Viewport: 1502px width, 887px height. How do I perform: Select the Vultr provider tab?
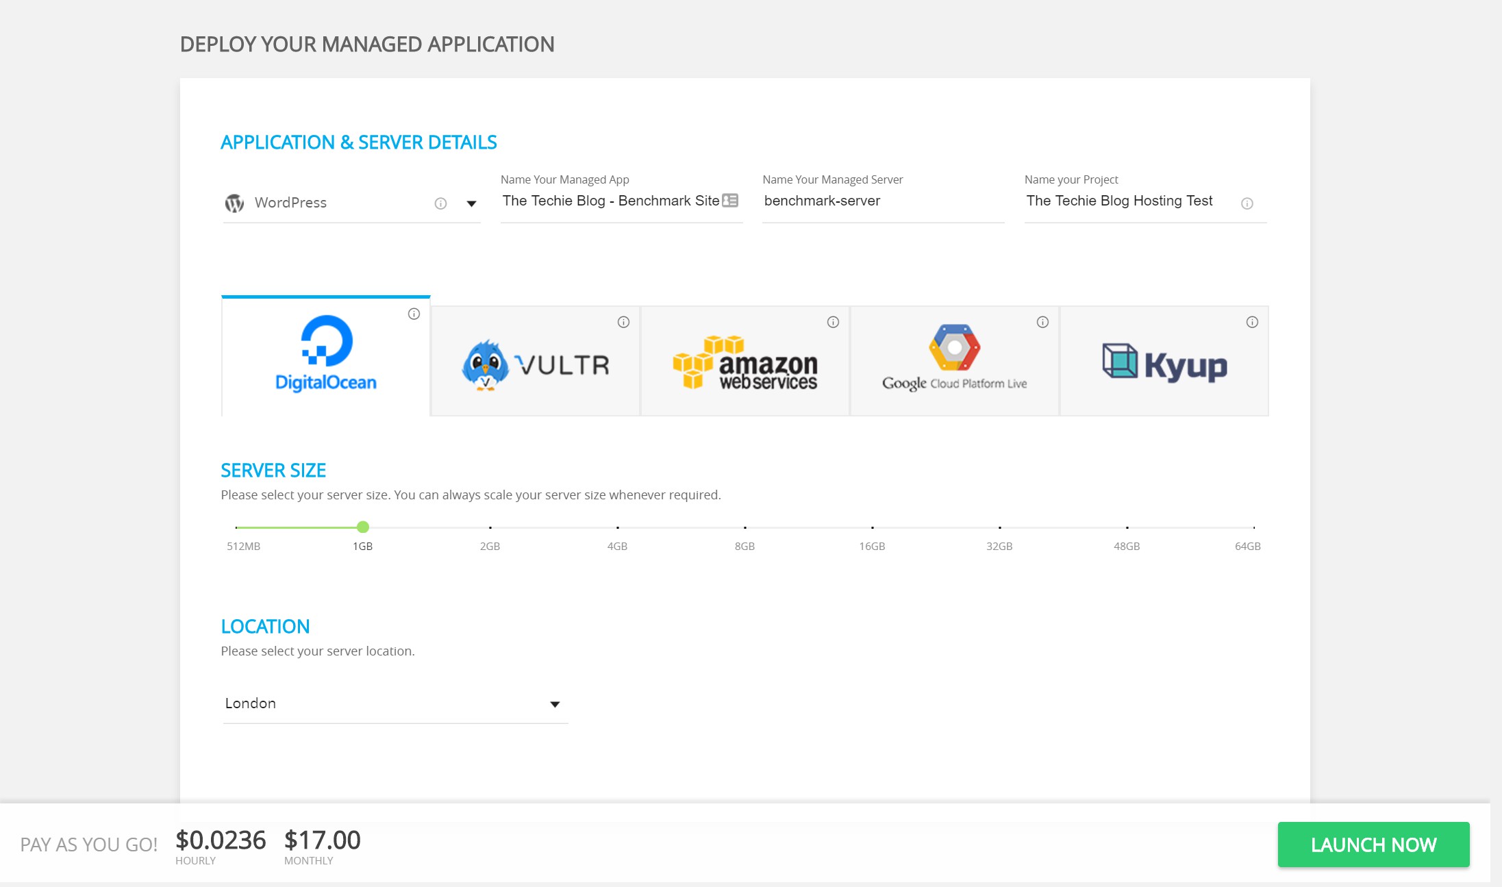pyautogui.click(x=536, y=361)
